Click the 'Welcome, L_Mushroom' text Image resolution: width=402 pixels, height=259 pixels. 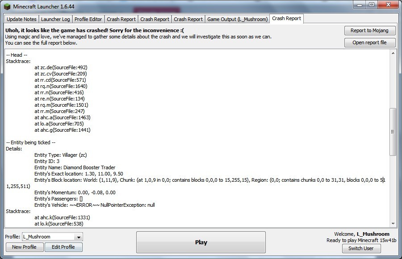pos(362,234)
